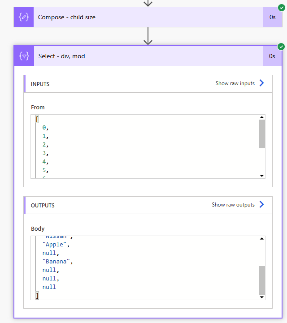The image size is (287, 323).
Task: Click the arrow connector between Compose and Select
Action: (x=148, y=36)
